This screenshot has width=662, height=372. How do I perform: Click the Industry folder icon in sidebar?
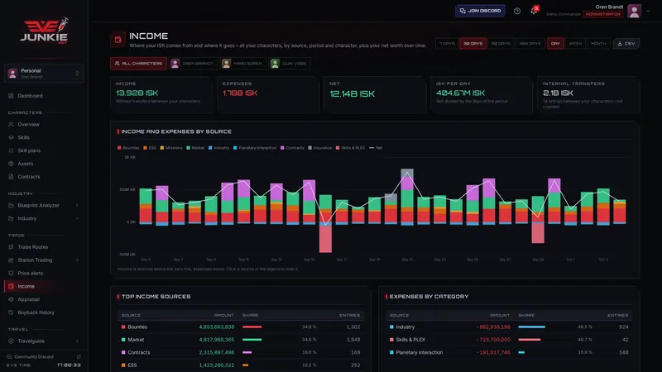coord(11,218)
